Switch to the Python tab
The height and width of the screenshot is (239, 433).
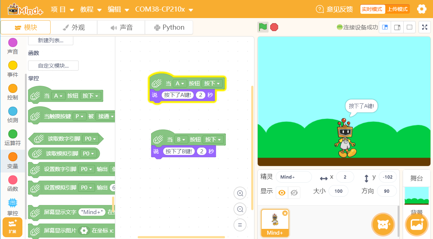pyautogui.click(x=169, y=27)
